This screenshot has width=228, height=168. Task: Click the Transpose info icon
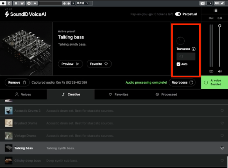pos(194,49)
